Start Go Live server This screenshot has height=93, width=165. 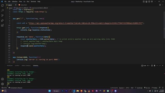[x=147, y=88]
